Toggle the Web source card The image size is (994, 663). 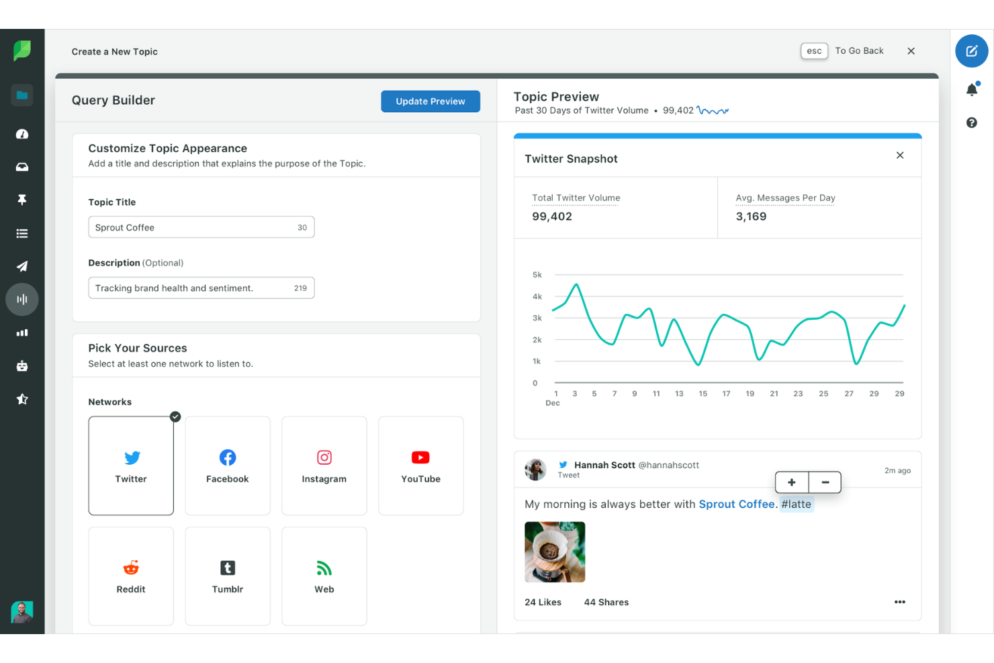(324, 576)
